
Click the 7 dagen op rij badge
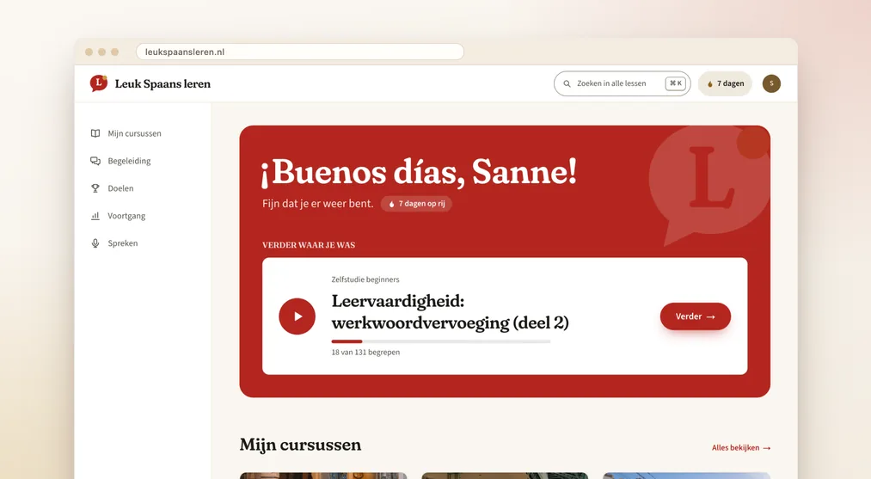(x=417, y=203)
